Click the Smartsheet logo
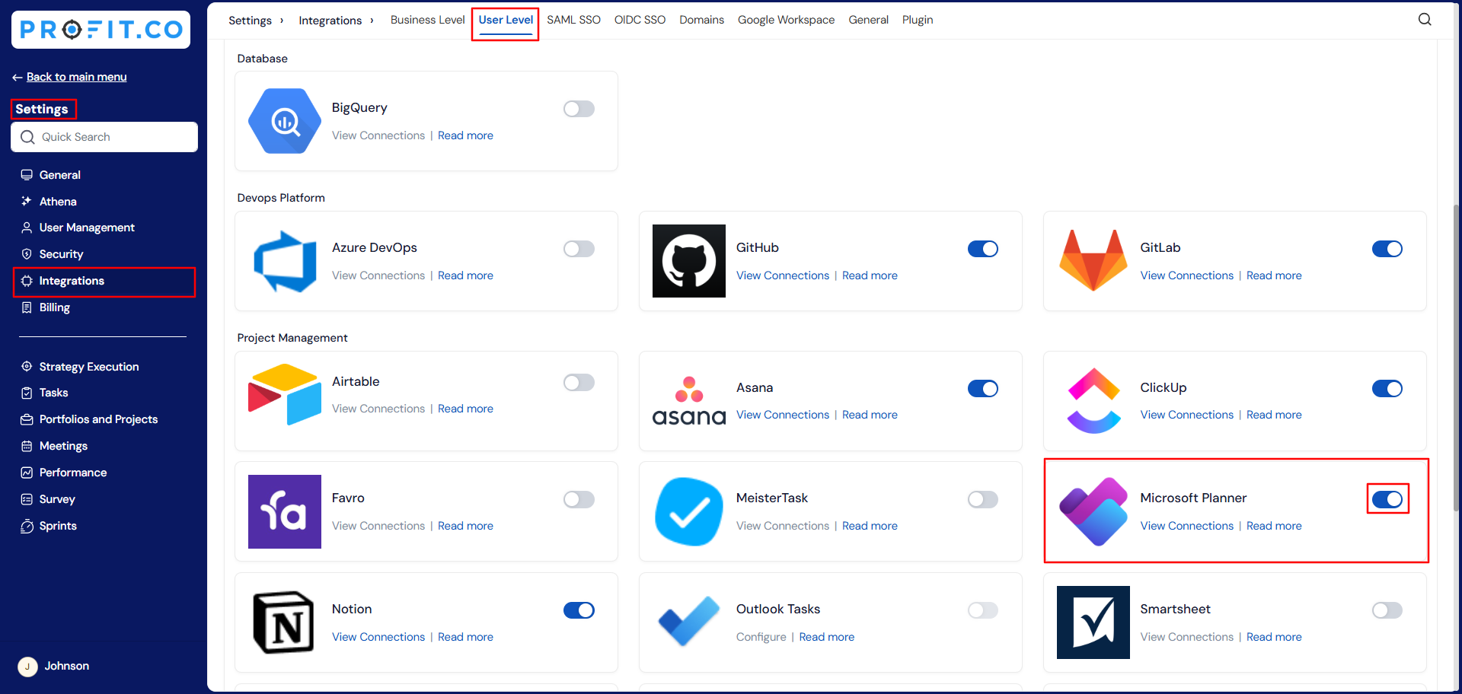Image resolution: width=1462 pixels, height=694 pixels. coord(1093,622)
